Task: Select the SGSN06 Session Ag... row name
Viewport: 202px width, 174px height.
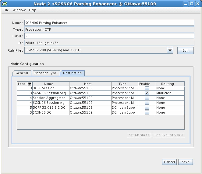Action: coord(51,103)
